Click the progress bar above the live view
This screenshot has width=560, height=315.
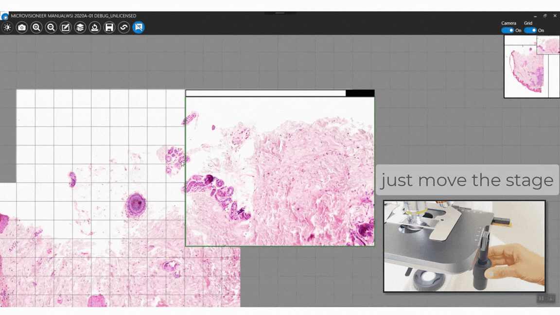tap(280, 93)
